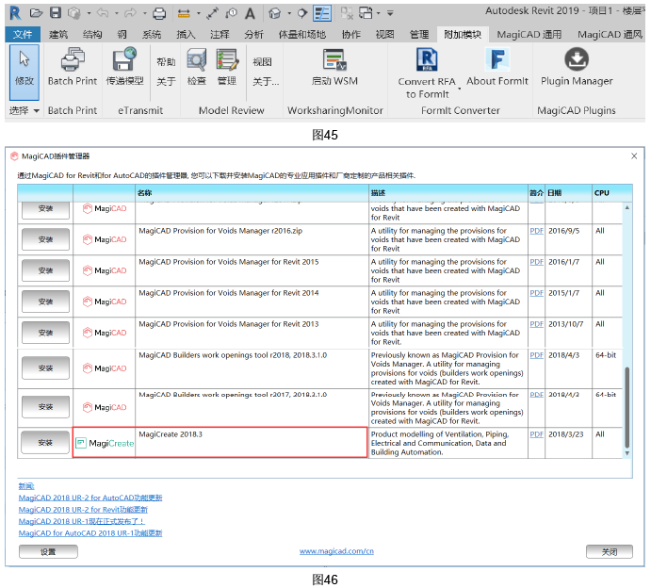
Task: Open PDF link for MagiCreate 2018.3
Action: point(536,434)
